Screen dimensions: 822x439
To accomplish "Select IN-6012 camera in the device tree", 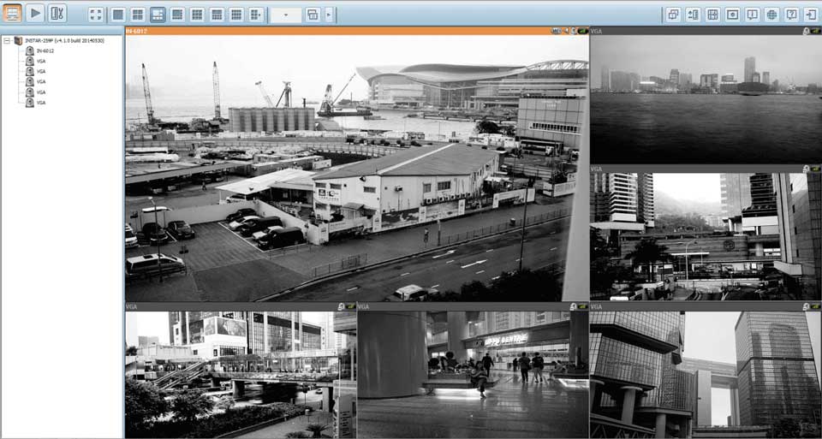I will tap(45, 50).
